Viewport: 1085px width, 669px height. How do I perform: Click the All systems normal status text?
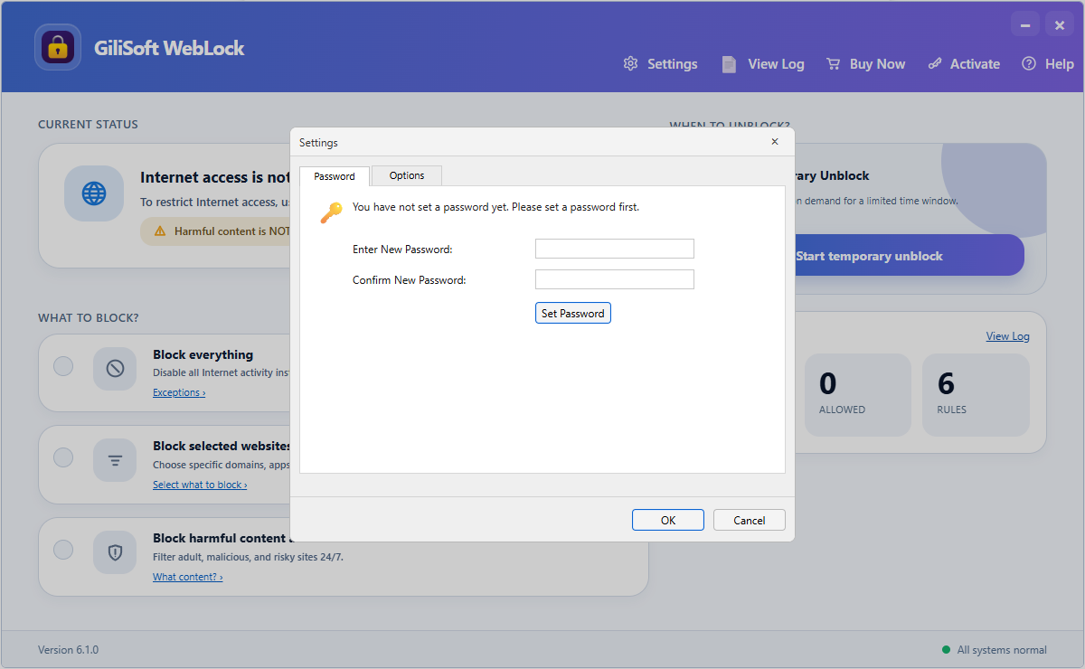1002,650
